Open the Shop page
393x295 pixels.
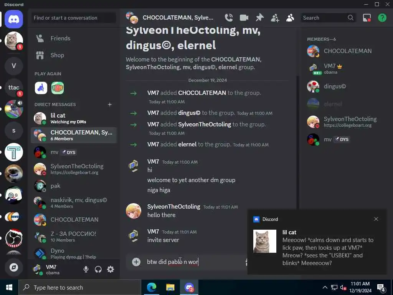click(x=74, y=55)
